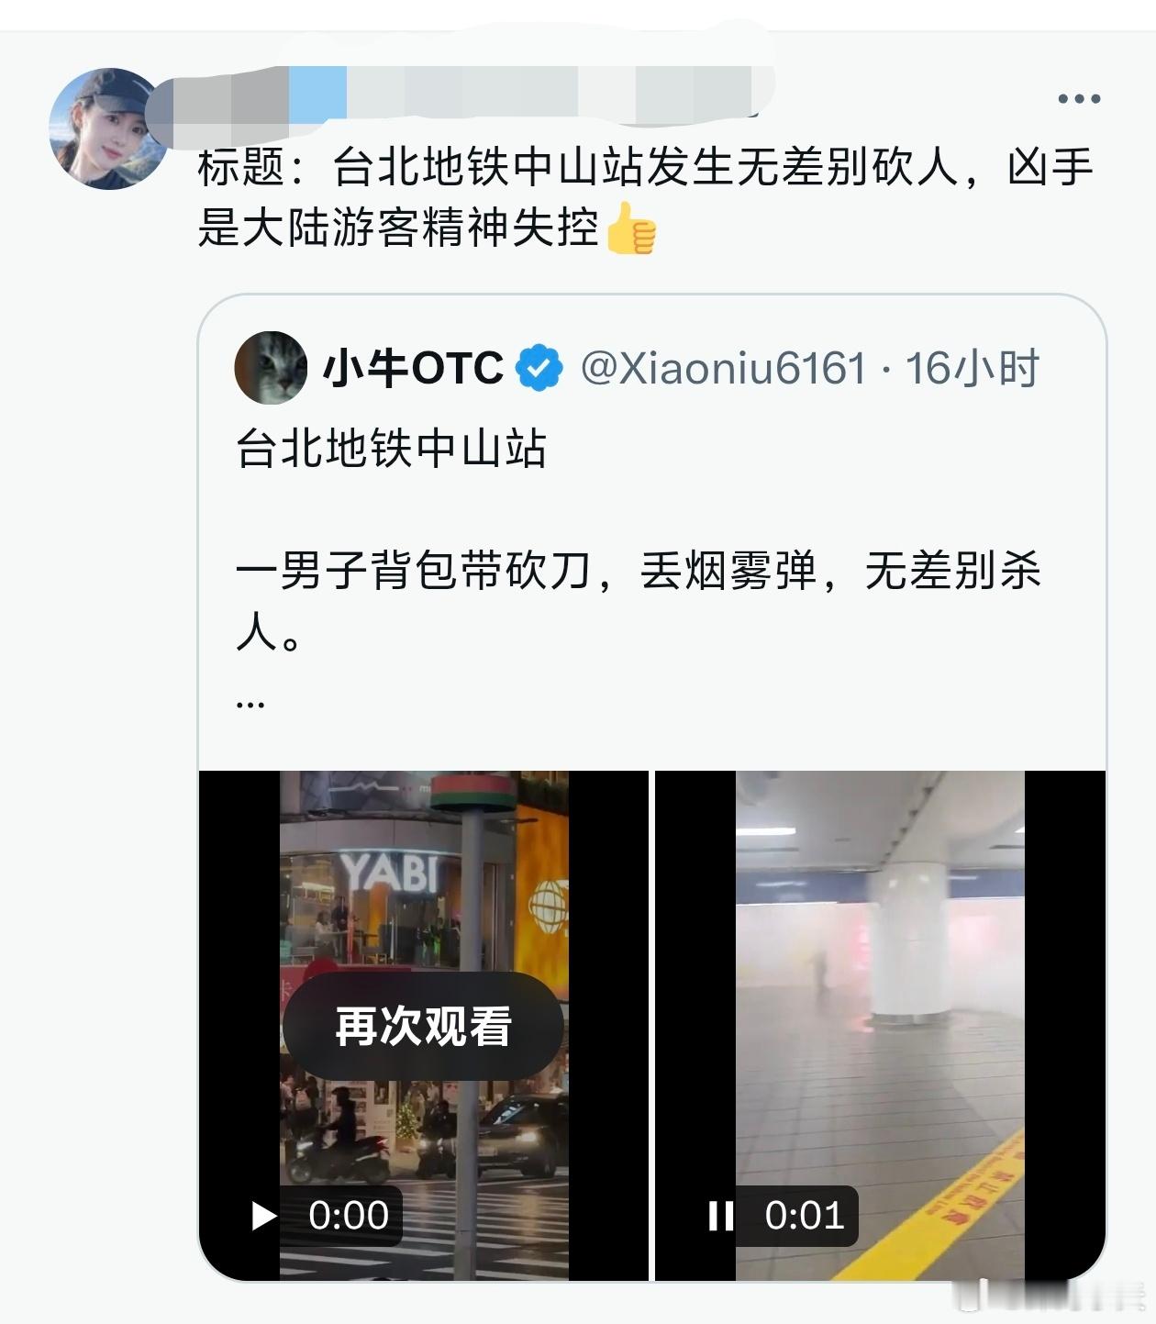The image size is (1156, 1324).
Task: Open the 小牛OTC display name
Action: [413, 368]
